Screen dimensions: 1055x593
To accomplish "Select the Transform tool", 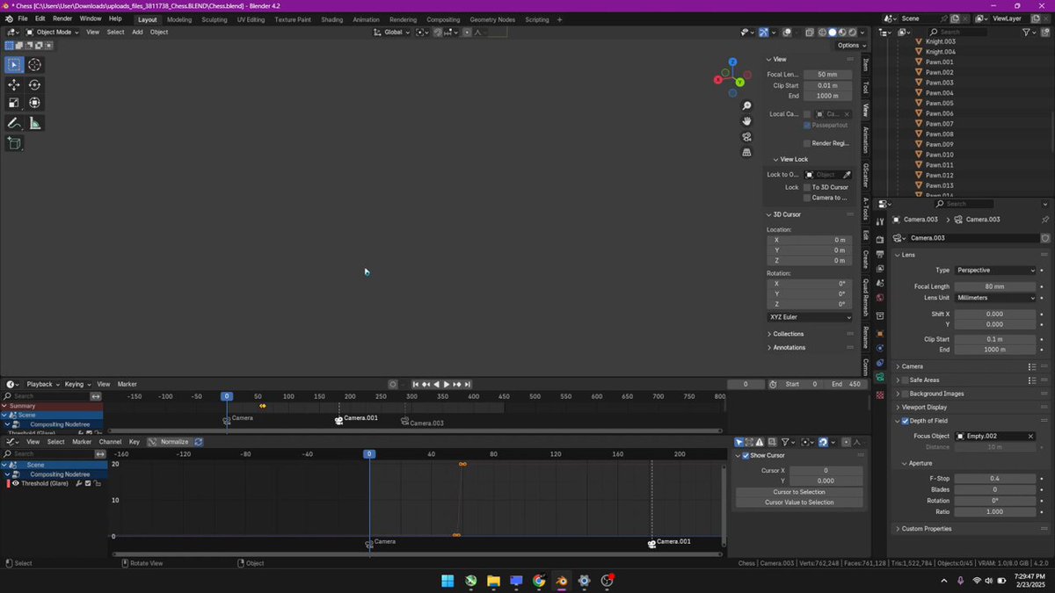I will (x=34, y=103).
